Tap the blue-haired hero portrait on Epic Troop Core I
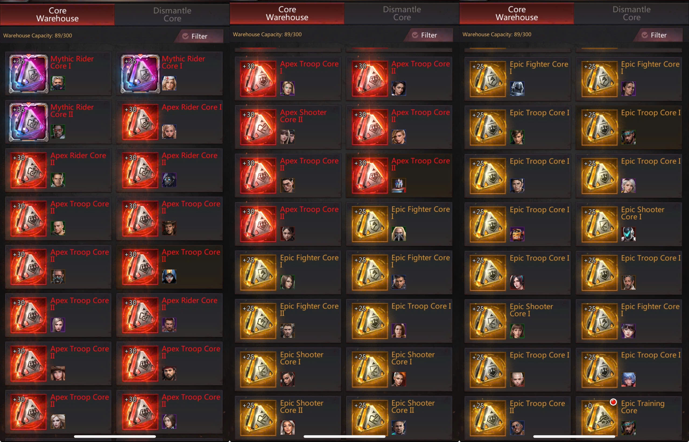 point(628,379)
